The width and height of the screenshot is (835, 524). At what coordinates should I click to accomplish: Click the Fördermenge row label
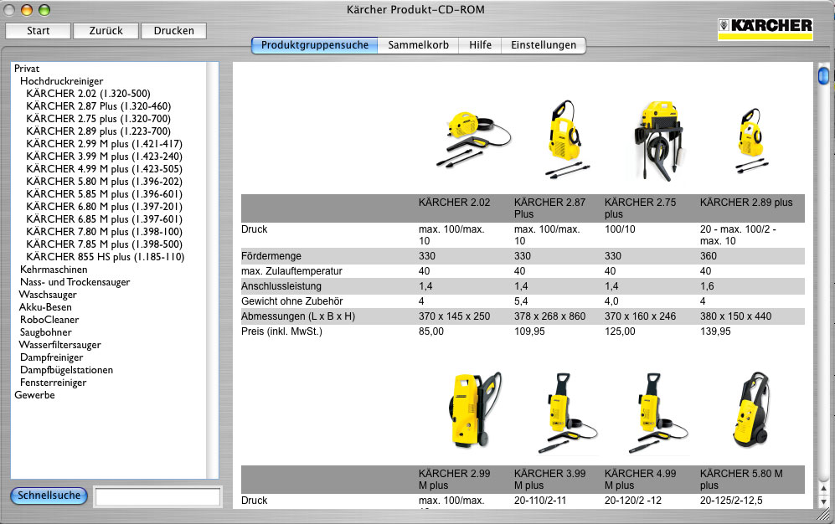click(x=271, y=256)
